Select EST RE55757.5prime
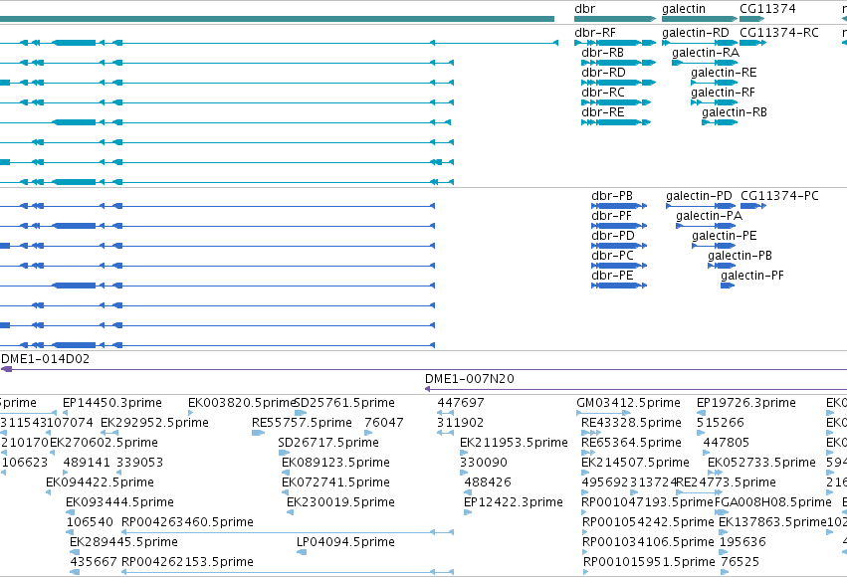 [302, 423]
